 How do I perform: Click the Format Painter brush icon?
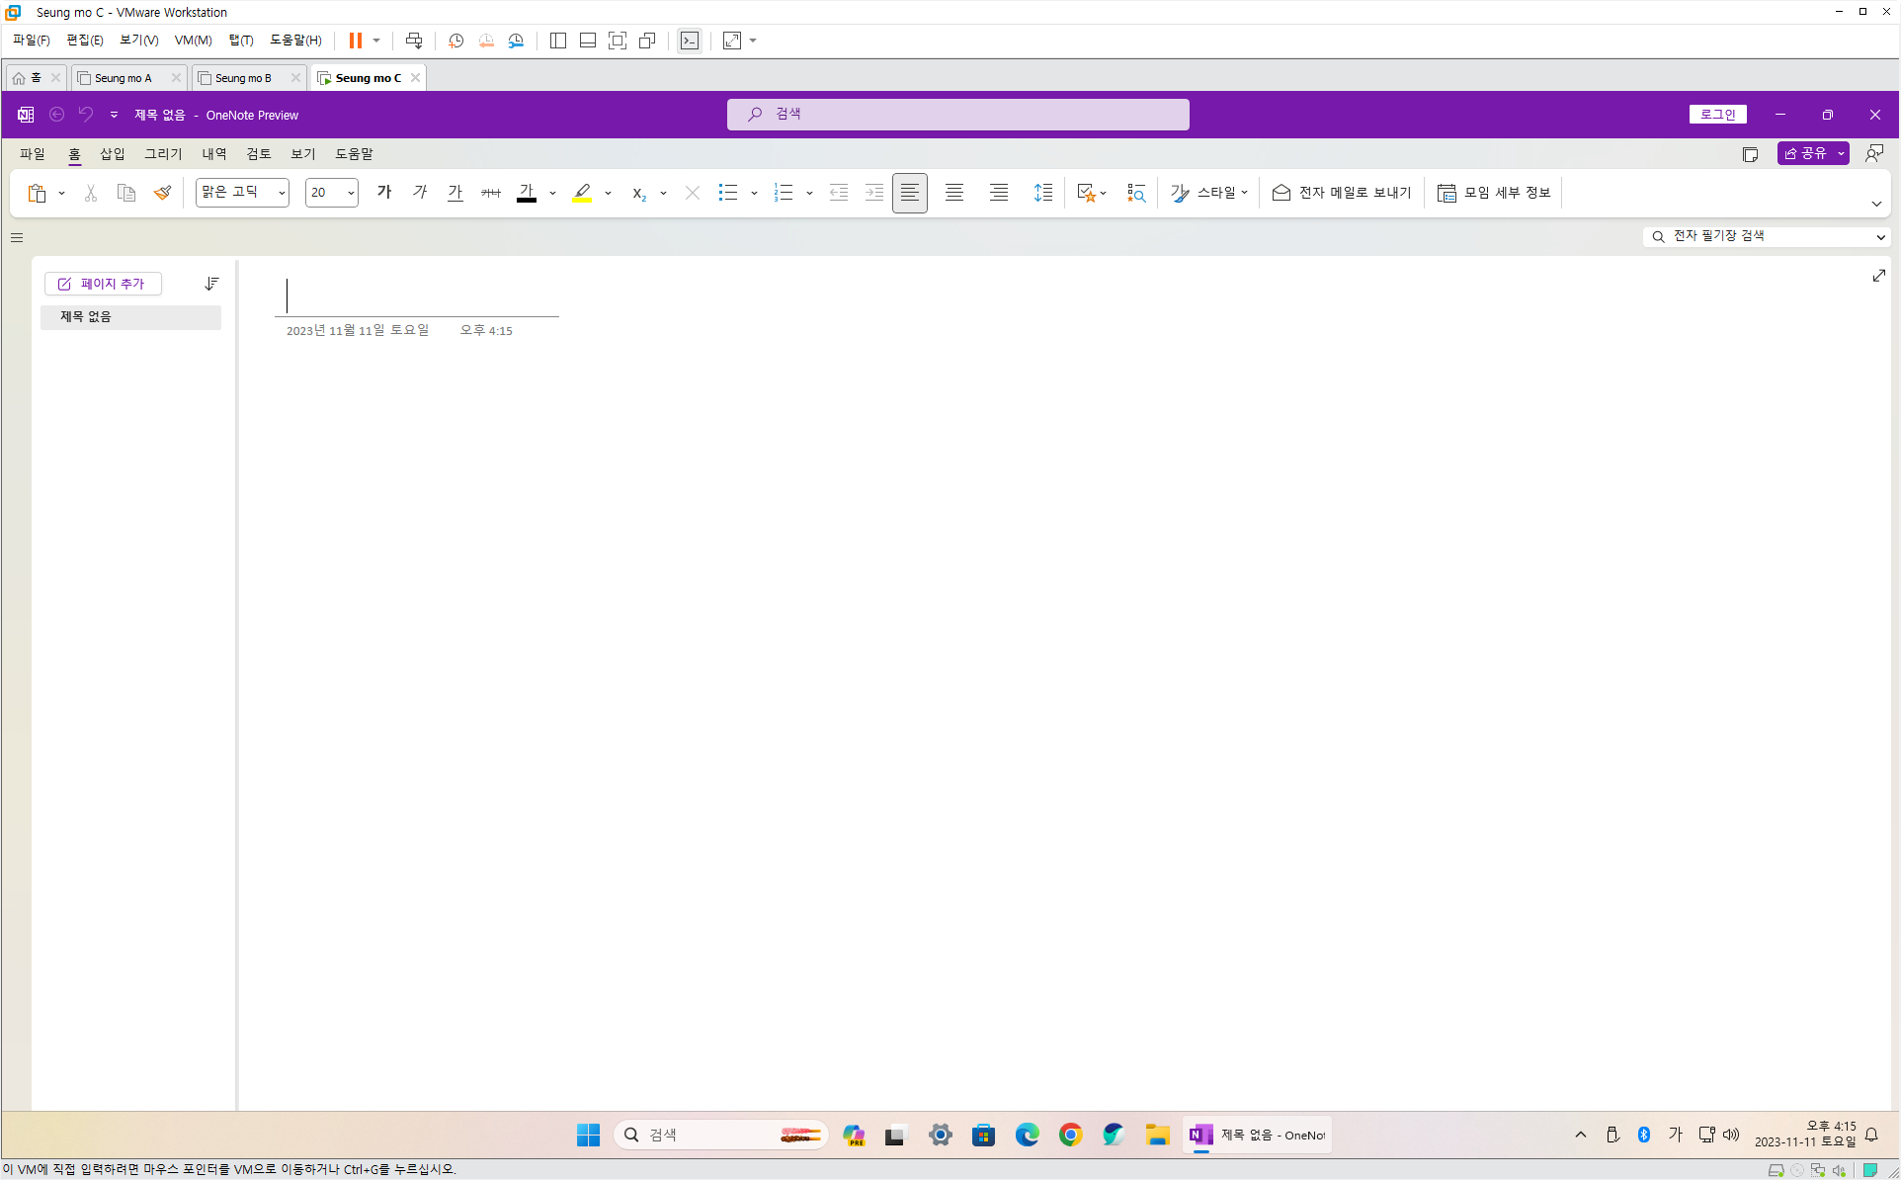(x=163, y=193)
